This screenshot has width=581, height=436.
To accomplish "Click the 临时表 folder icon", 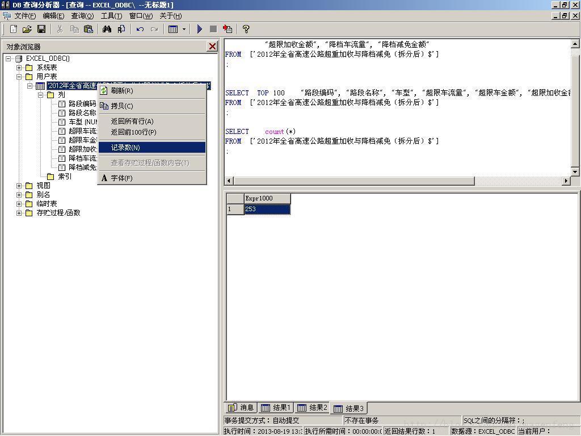I will [29, 204].
